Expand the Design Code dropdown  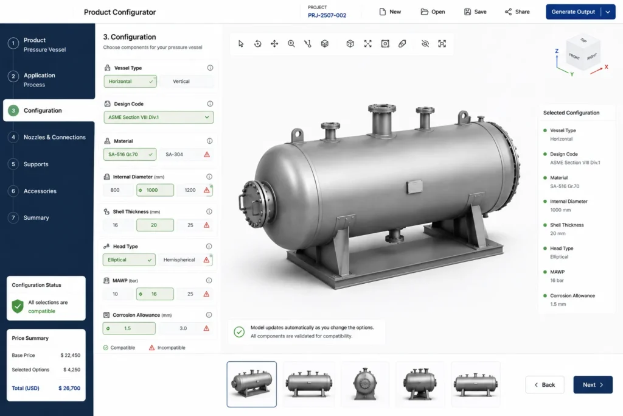coord(159,118)
